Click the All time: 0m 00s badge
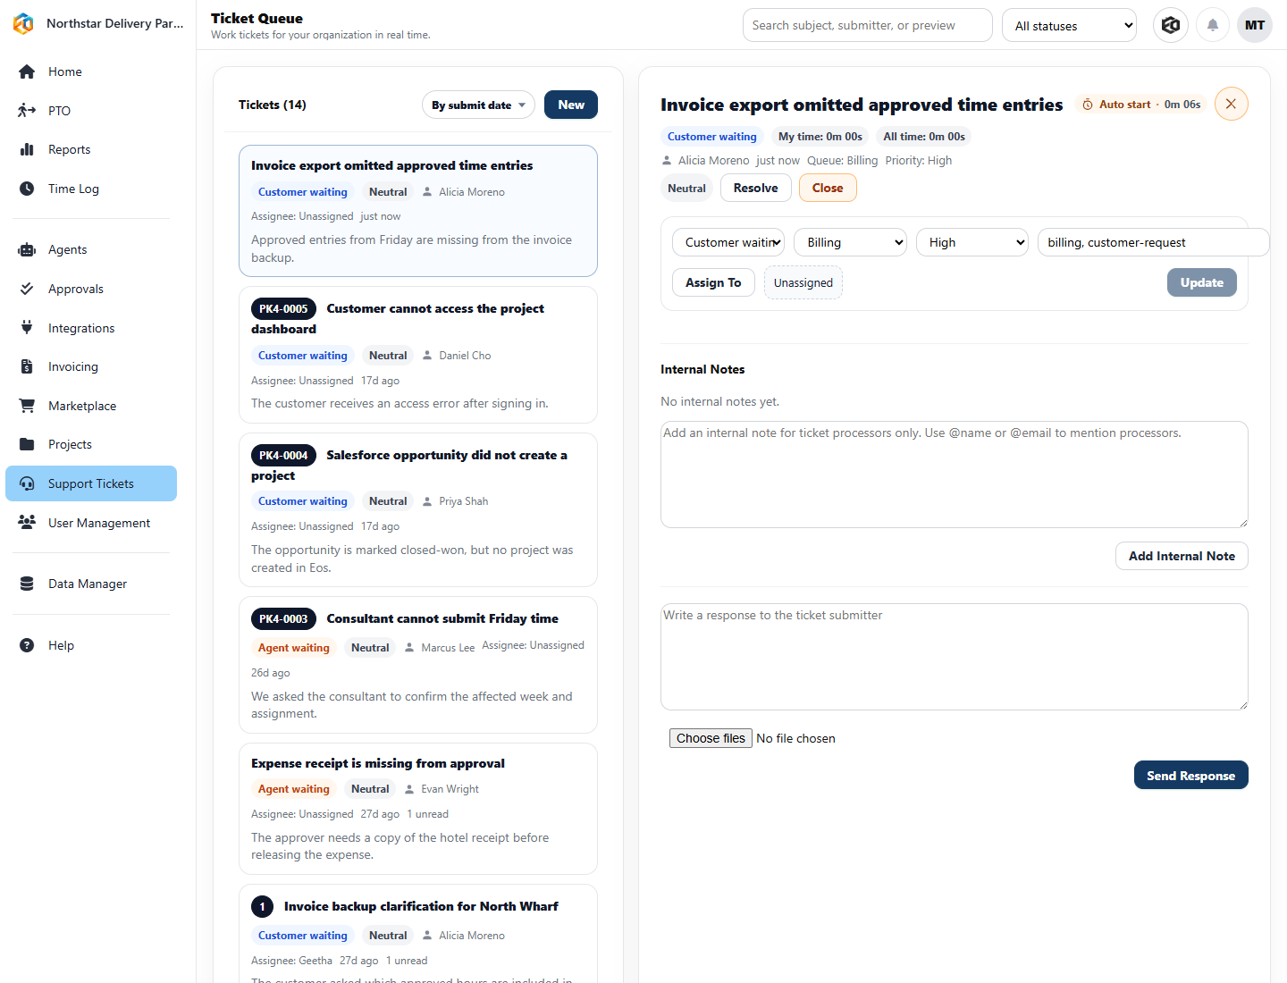The image size is (1287, 983). (x=924, y=137)
